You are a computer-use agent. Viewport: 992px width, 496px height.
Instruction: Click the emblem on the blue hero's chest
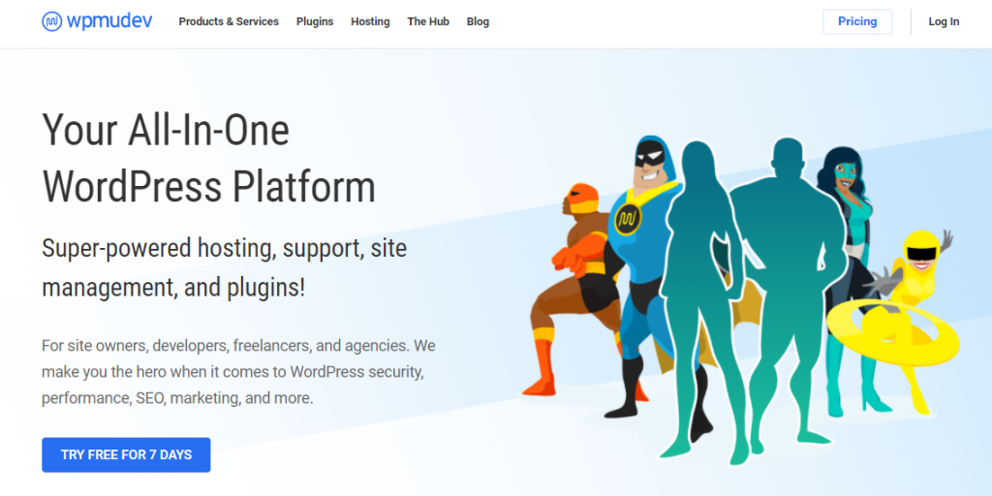628,219
